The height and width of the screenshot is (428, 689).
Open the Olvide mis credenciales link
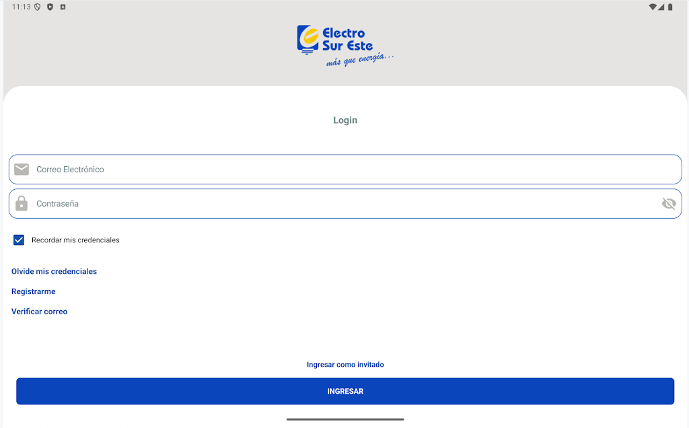coord(54,271)
